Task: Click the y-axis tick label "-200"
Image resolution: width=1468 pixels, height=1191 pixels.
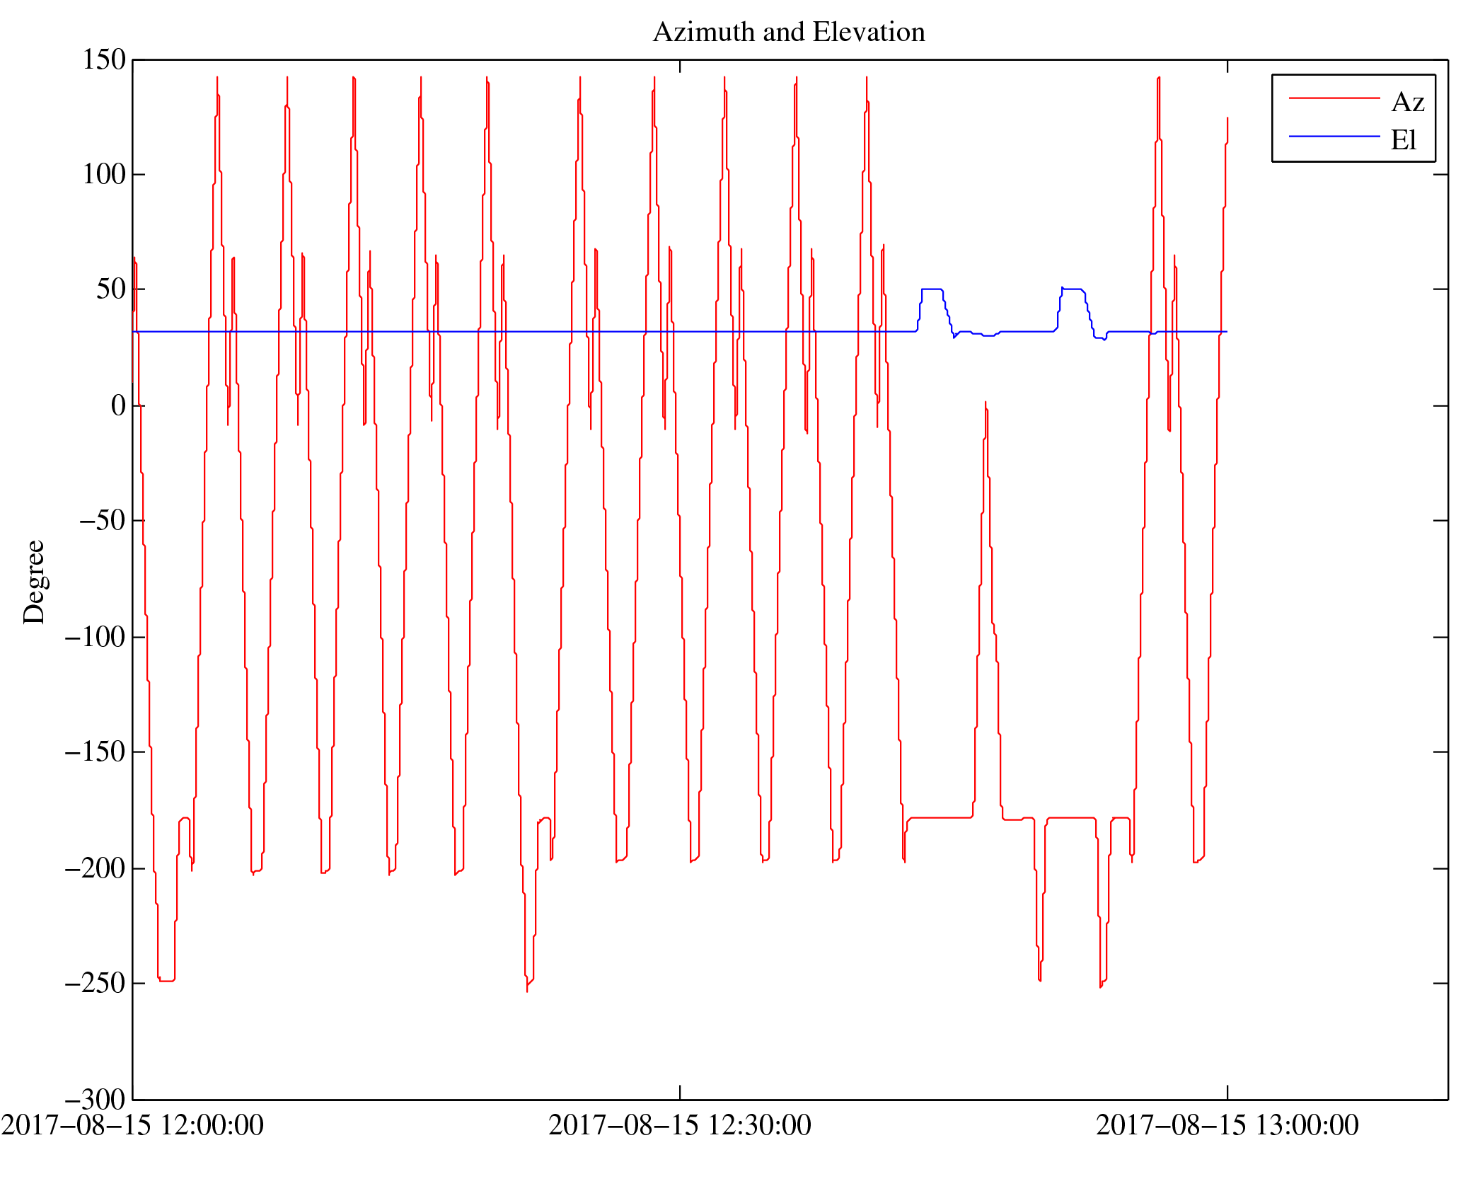Action: pos(96,868)
